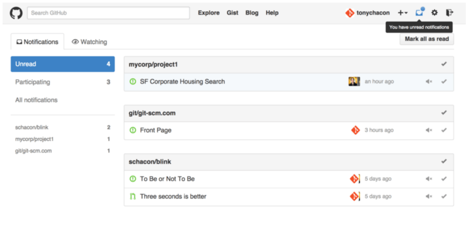The image size is (468, 229).
Task: Open the tonychacon avatar icon
Action: 350,13
